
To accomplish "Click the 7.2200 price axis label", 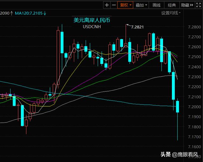I will [x=194, y=87].
